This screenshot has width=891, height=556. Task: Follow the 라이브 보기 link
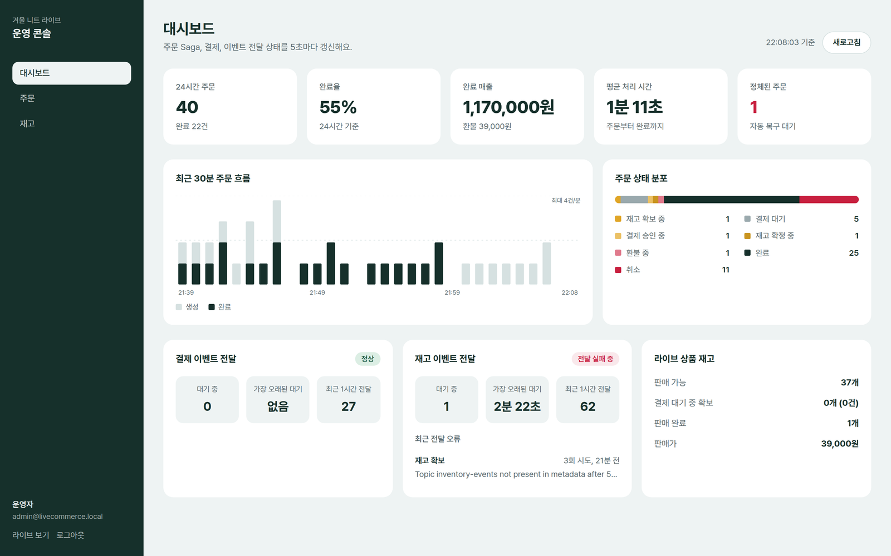point(31,535)
